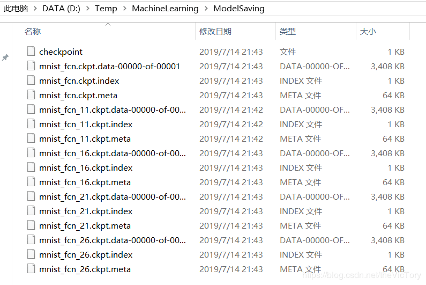This screenshot has width=426, height=285.
Task: Click 3,408 KB size of mnist_fcn.ckpt.data file
Action: [388, 66]
